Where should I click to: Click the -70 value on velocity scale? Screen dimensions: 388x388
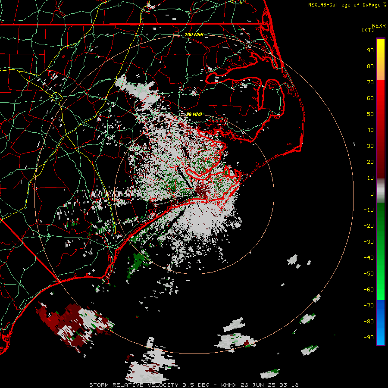point(369,306)
